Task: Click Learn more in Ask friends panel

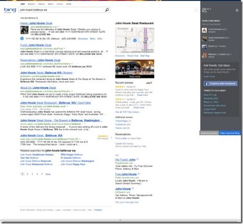Action: pos(209,76)
